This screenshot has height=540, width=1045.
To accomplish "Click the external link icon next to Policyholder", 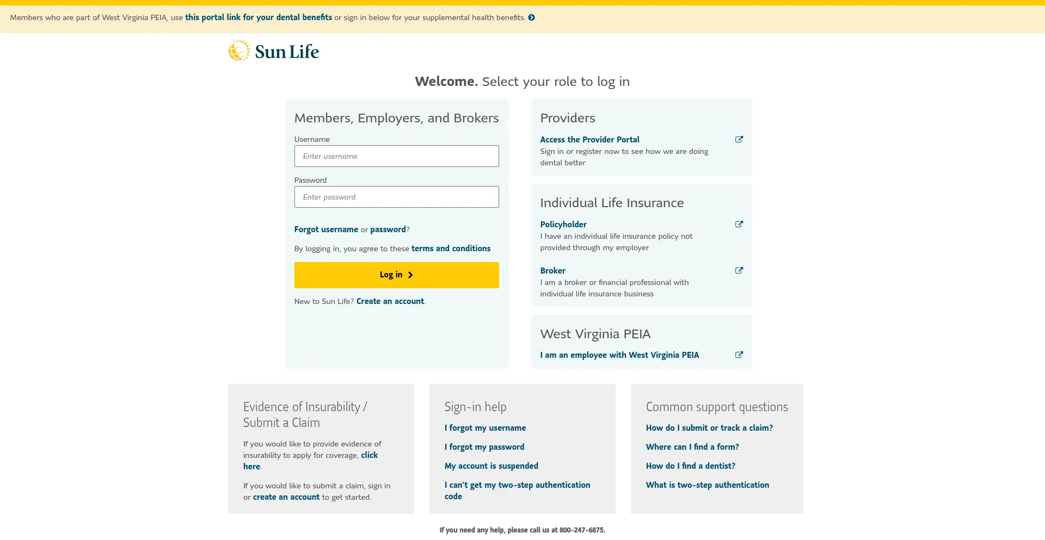I will click(x=739, y=224).
